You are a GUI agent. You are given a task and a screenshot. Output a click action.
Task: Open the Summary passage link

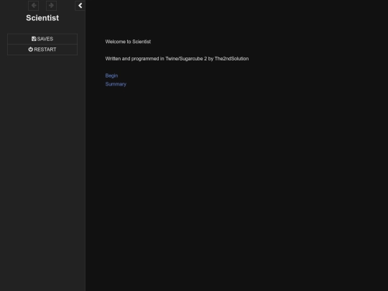coord(116,84)
